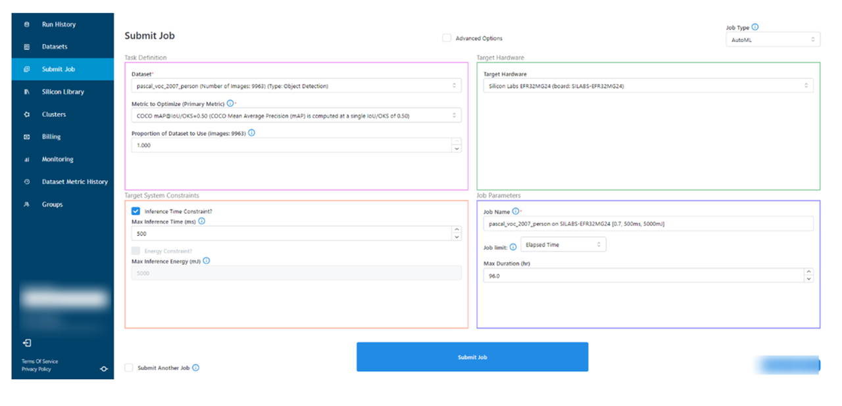Enable the Advanced Options checkbox

click(x=447, y=38)
